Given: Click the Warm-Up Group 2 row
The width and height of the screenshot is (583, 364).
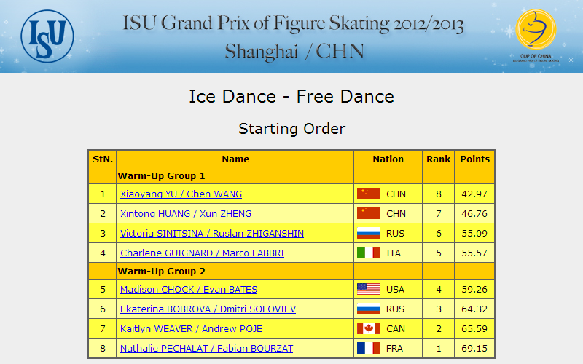Looking at the screenshot, I should click(x=291, y=271).
